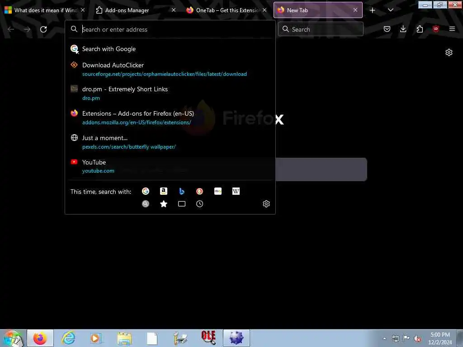Open Windows Start menu

point(13,338)
